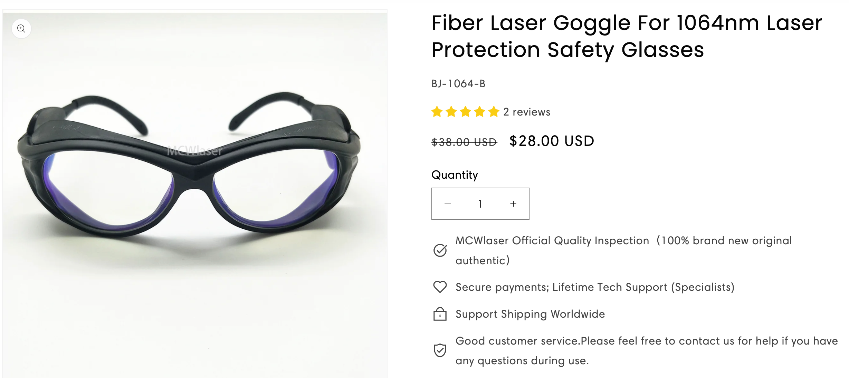This screenshot has height=378, width=849.
Task: Open the 2 reviews link
Action: coord(527,112)
